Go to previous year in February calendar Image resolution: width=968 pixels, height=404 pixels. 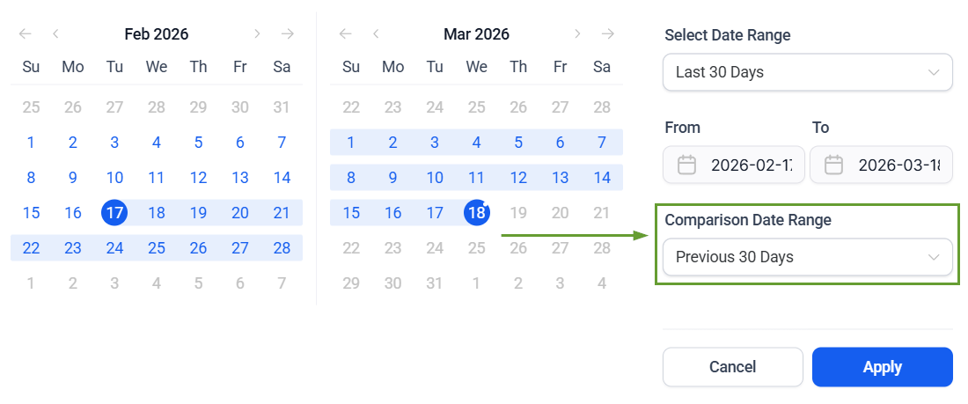pyautogui.click(x=26, y=34)
